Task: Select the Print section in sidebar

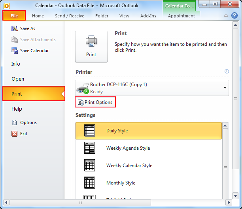Action: (x=34, y=94)
